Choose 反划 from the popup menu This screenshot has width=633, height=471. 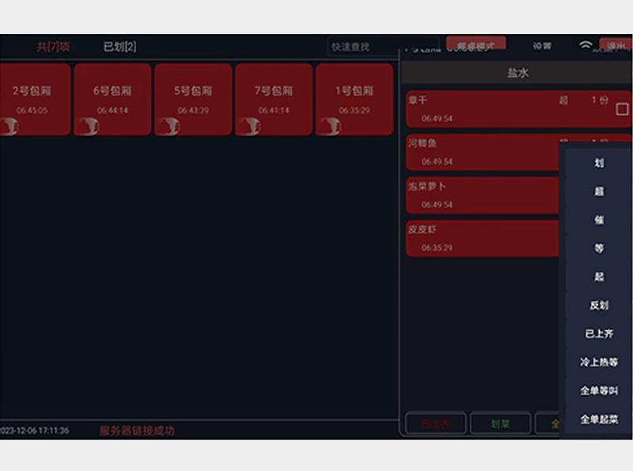tap(599, 306)
